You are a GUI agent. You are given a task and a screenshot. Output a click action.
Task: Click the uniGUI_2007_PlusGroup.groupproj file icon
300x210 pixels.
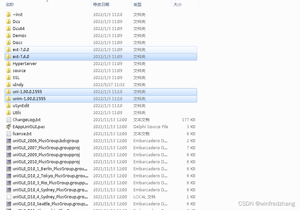coord(9,148)
